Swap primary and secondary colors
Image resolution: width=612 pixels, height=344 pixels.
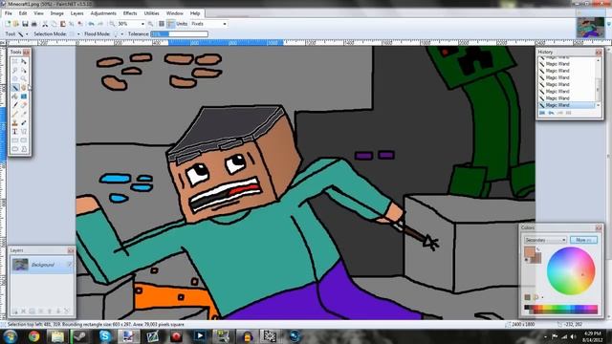click(x=537, y=248)
